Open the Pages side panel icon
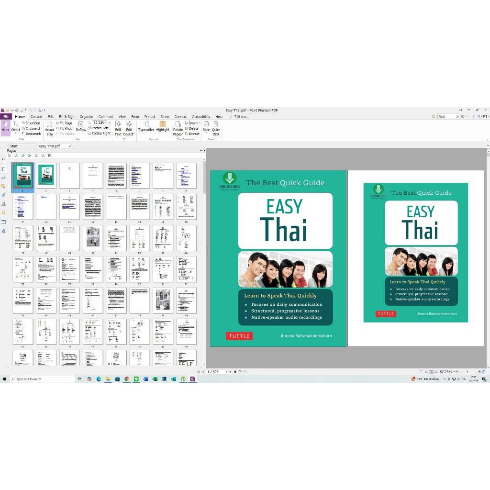The height and width of the screenshot is (490, 490). click(3, 169)
